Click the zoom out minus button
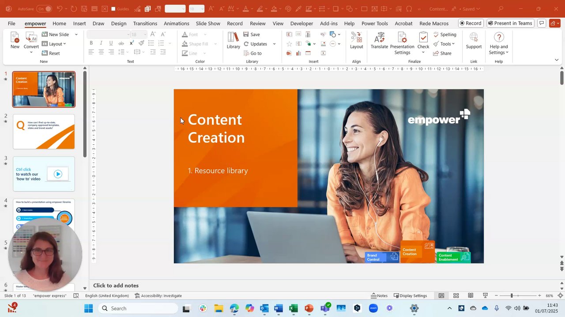The height and width of the screenshot is (317, 565). click(496, 295)
